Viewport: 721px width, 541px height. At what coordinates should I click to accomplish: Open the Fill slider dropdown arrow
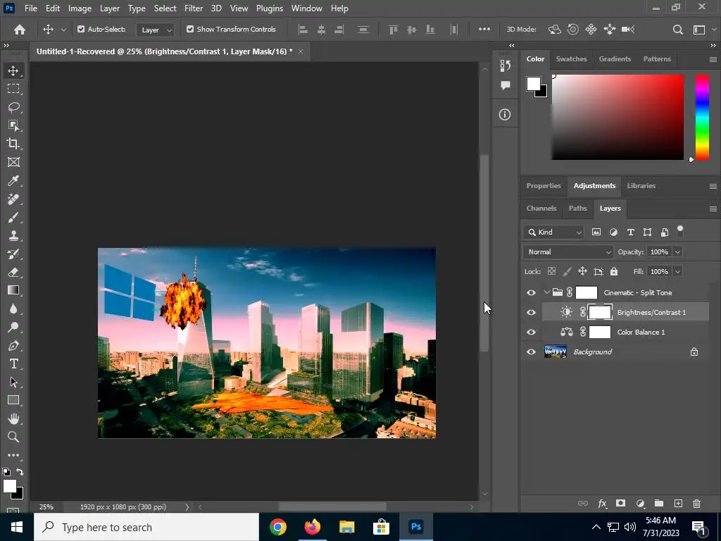coord(677,271)
